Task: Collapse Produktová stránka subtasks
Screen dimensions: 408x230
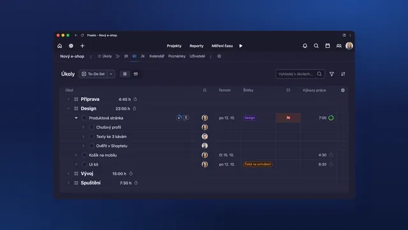Action: pos(76,118)
